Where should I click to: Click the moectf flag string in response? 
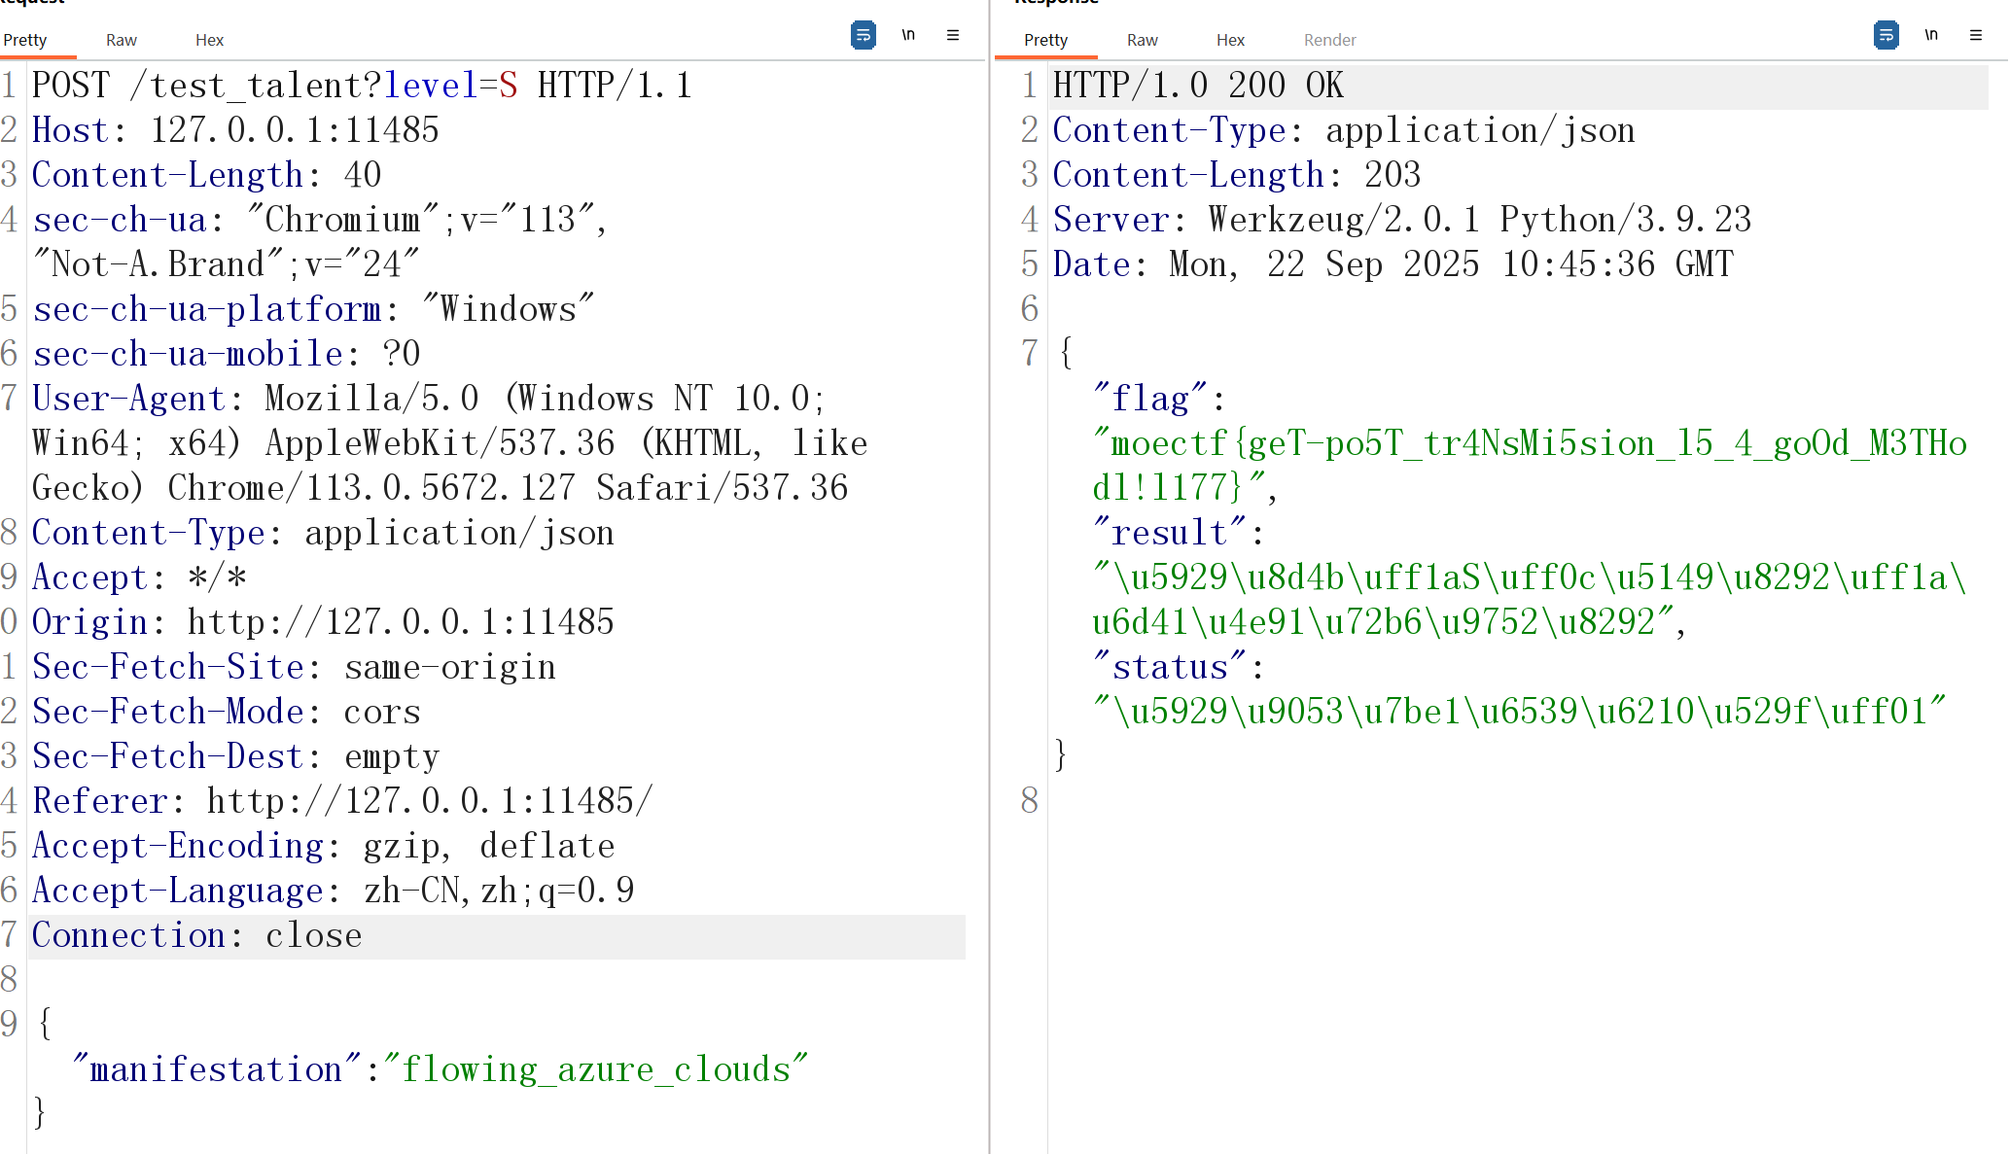(1527, 444)
